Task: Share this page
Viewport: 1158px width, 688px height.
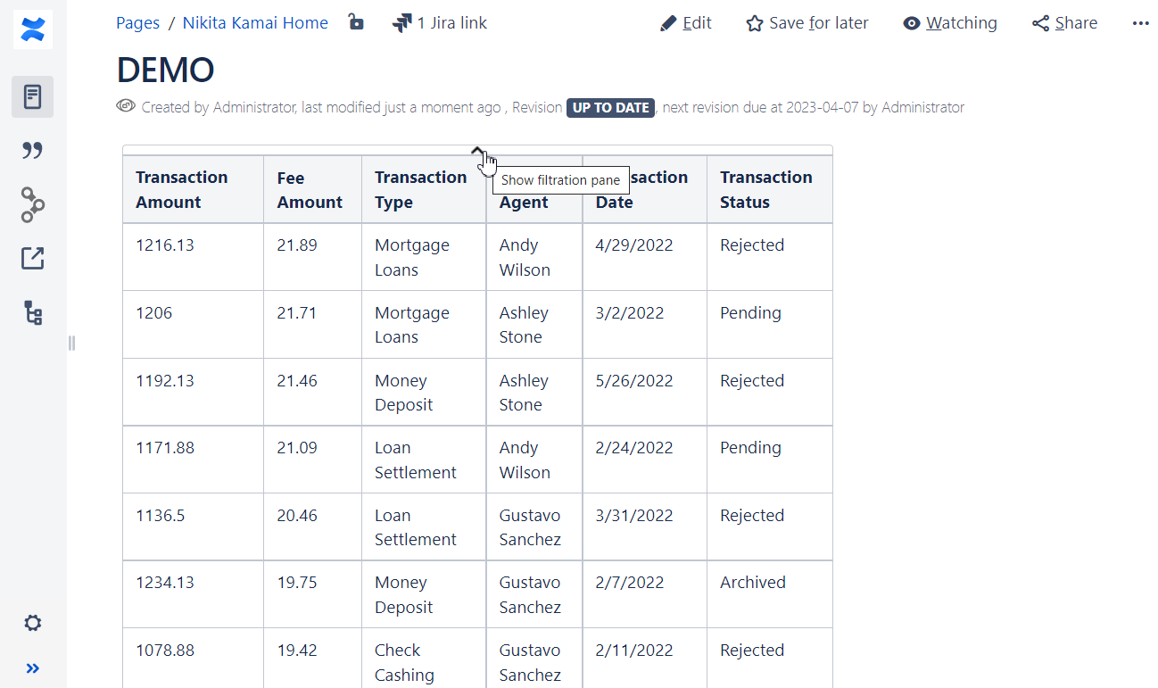Action: tap(1064, 23)
